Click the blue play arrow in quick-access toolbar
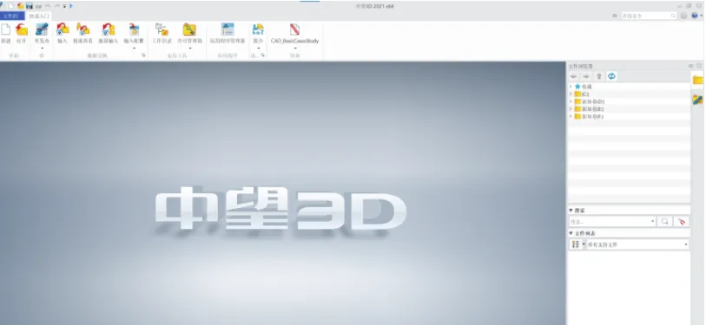 71,6
